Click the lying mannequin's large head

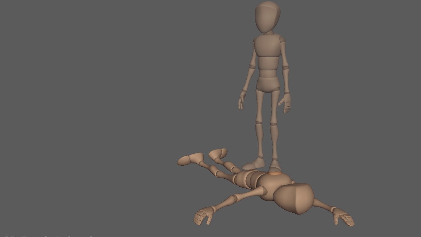coord(294,198)
